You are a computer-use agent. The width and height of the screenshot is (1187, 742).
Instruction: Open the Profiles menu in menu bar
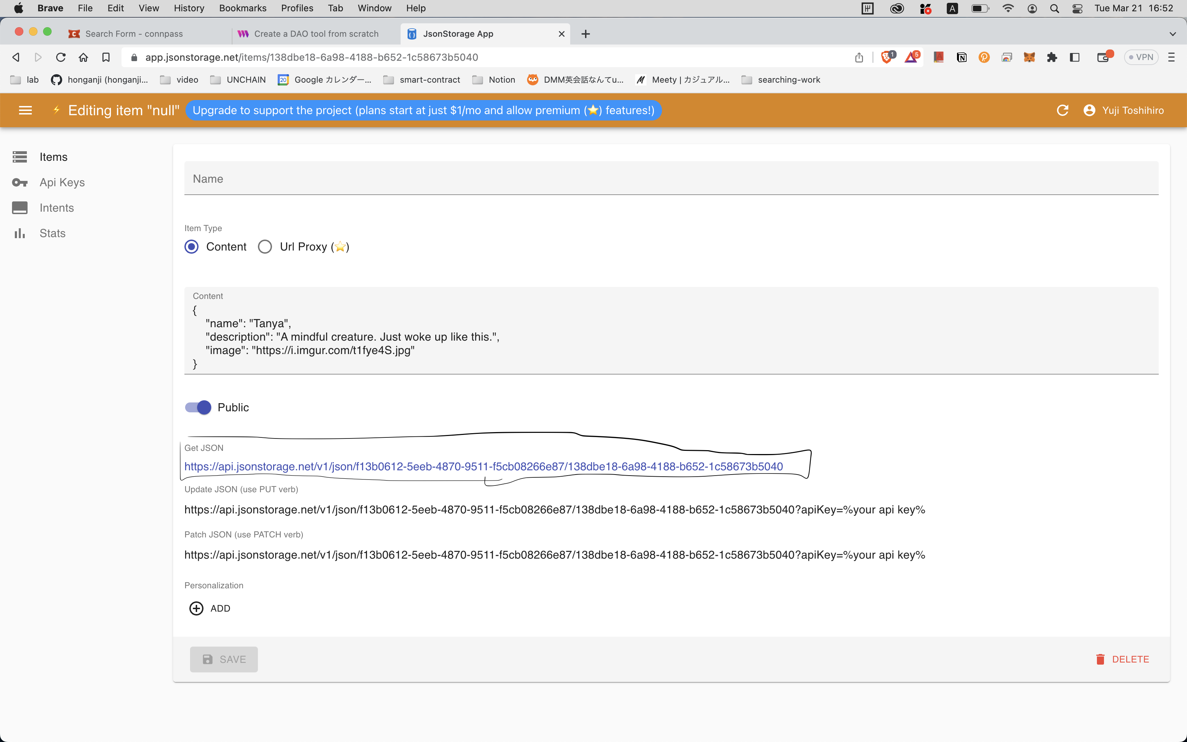297,8
